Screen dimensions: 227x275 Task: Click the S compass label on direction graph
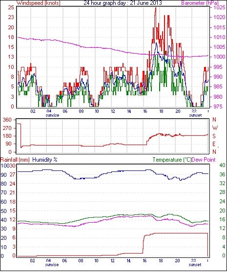click(x=214, y=136)
